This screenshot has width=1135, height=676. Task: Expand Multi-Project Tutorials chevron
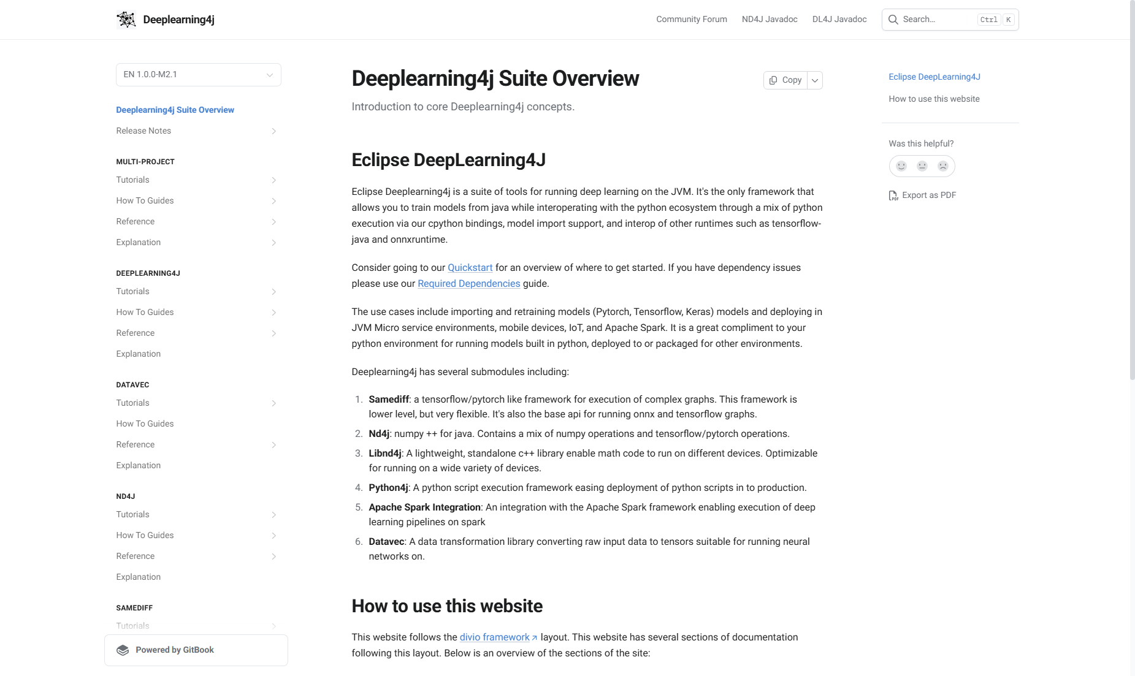[273, 180]
